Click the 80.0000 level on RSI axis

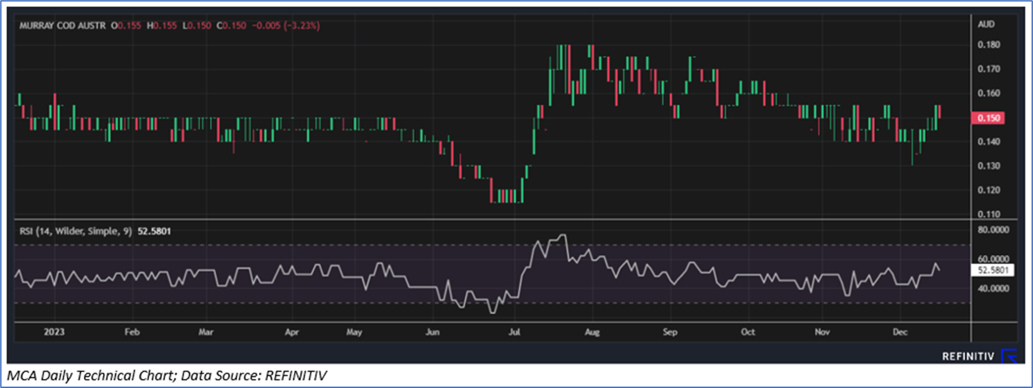coord(993,230)
